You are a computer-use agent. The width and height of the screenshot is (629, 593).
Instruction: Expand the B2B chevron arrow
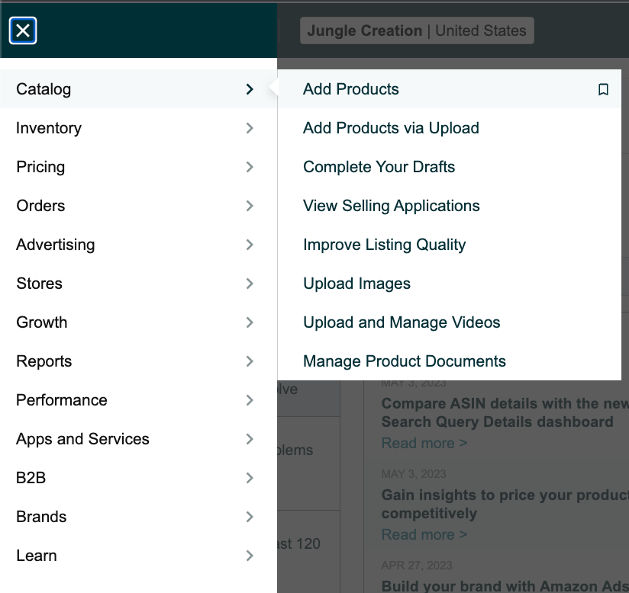click(x=250, y=478)
